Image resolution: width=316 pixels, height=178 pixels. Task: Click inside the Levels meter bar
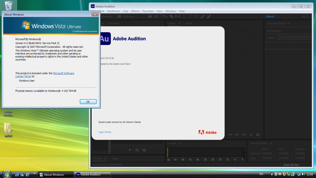tap(205, 152)
